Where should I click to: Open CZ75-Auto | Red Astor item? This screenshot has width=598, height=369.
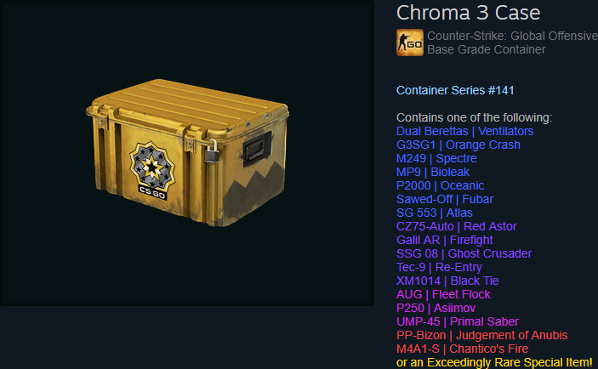click(457, 226)
